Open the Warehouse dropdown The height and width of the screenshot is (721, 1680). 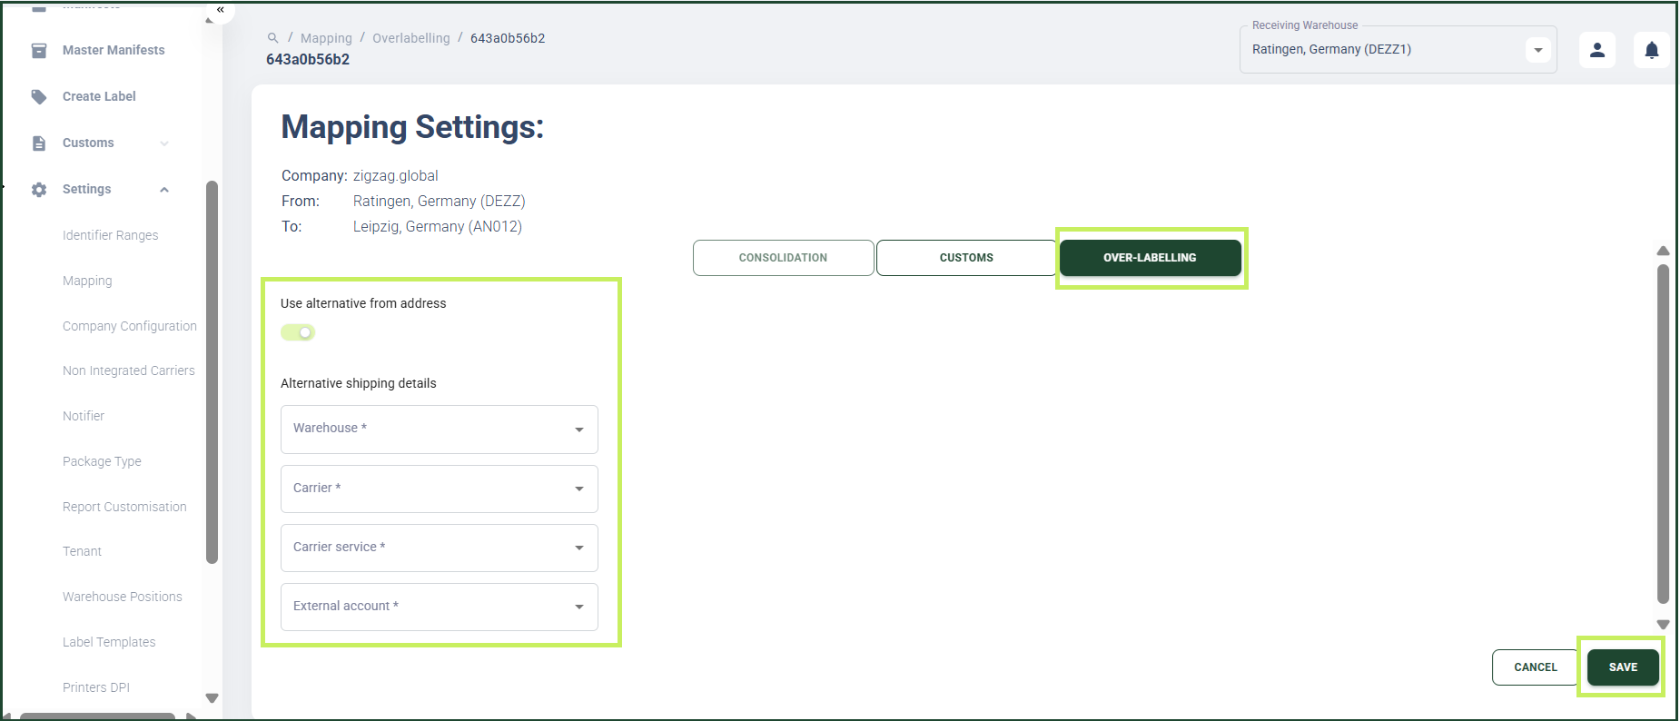440,429
